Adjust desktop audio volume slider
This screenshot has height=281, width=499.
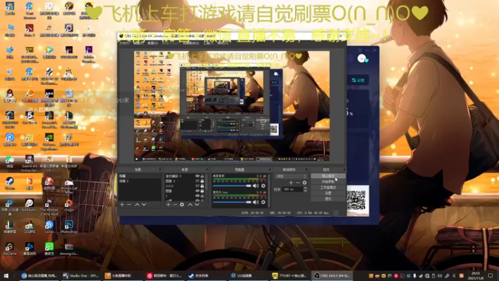coord(232,185)
